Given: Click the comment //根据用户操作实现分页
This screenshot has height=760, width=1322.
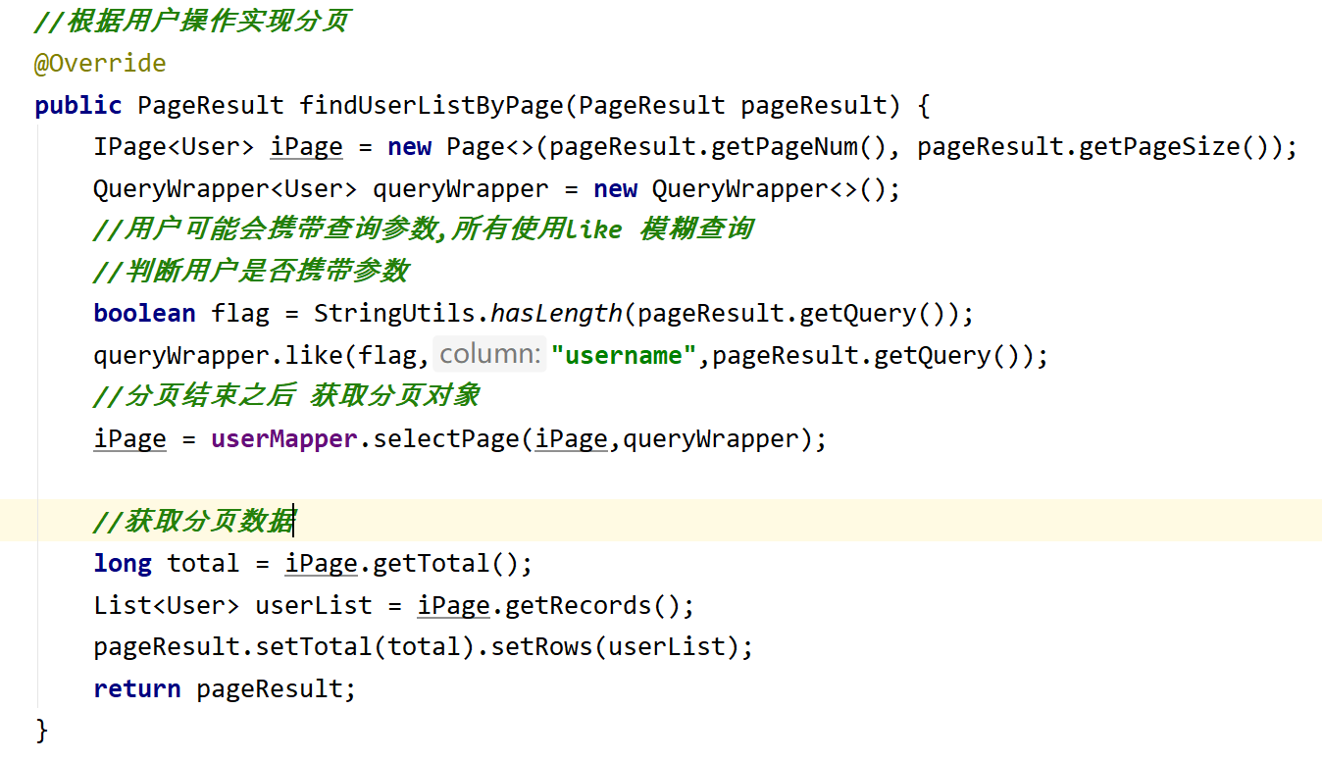Looking at the screenshot, I should tap(192, 21).
